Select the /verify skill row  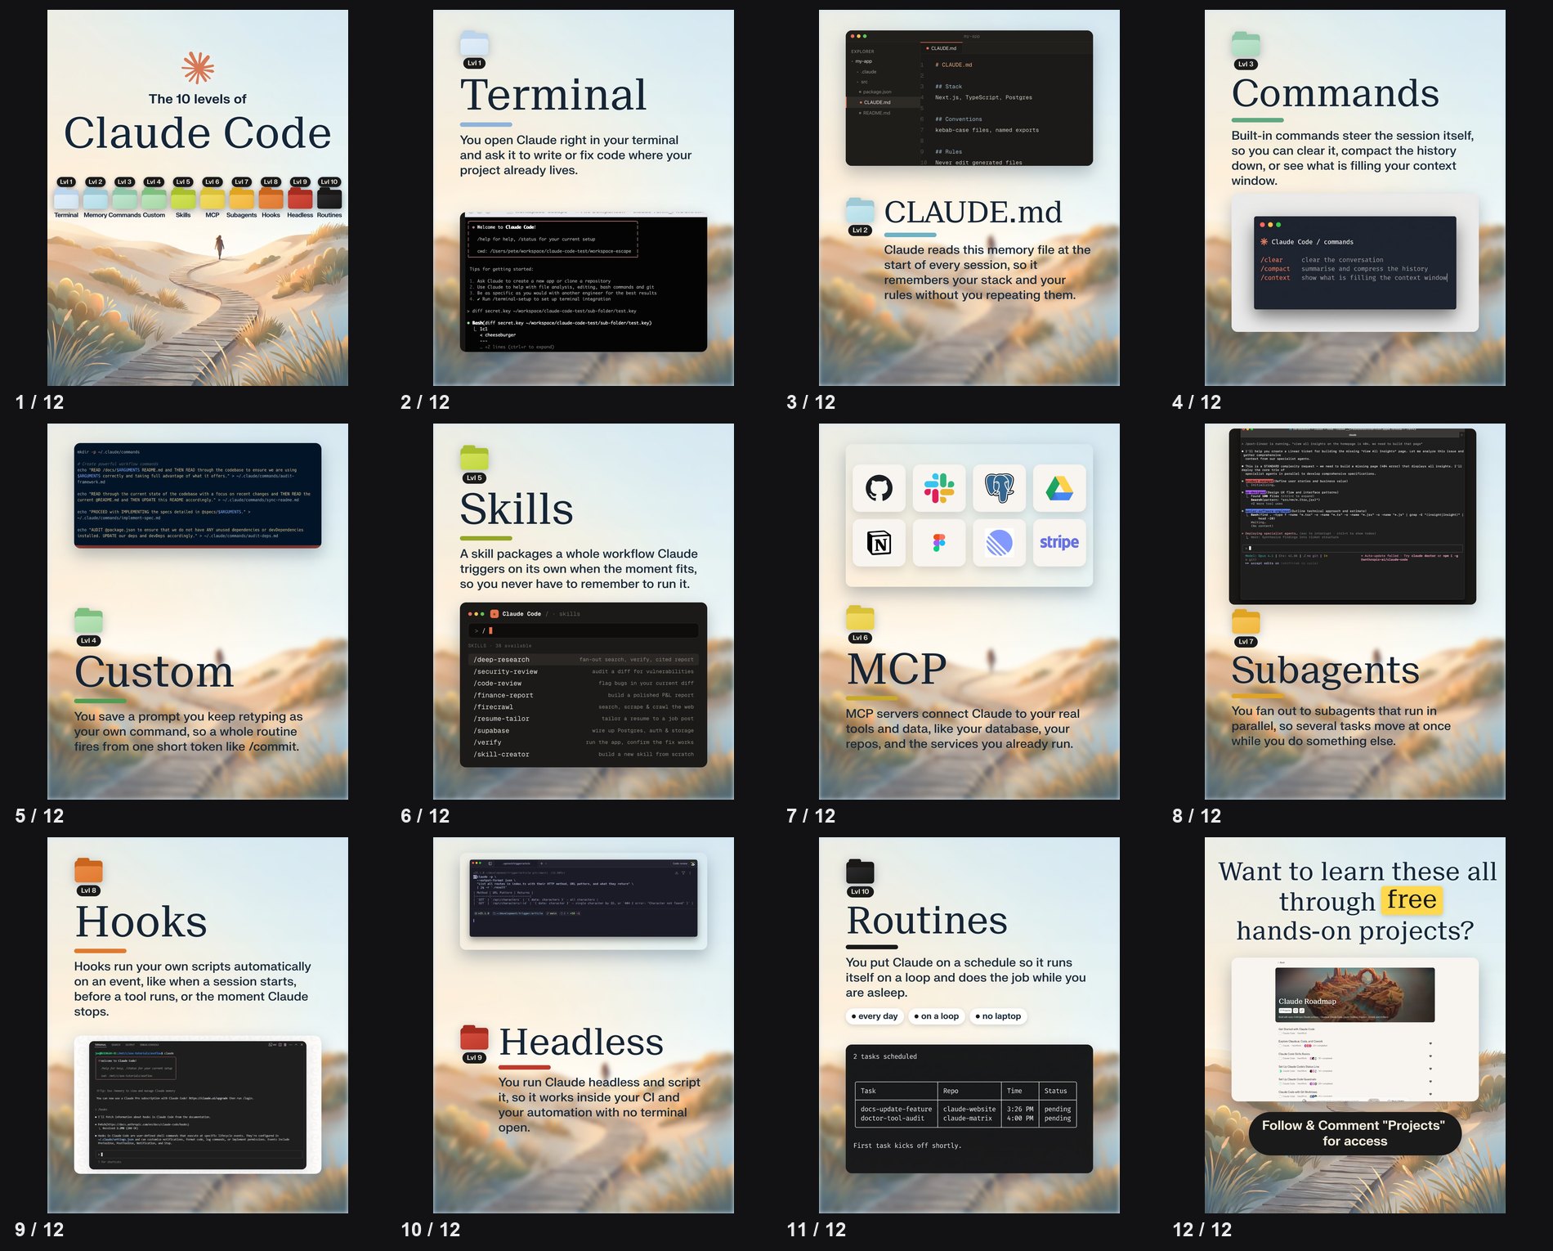583,742
